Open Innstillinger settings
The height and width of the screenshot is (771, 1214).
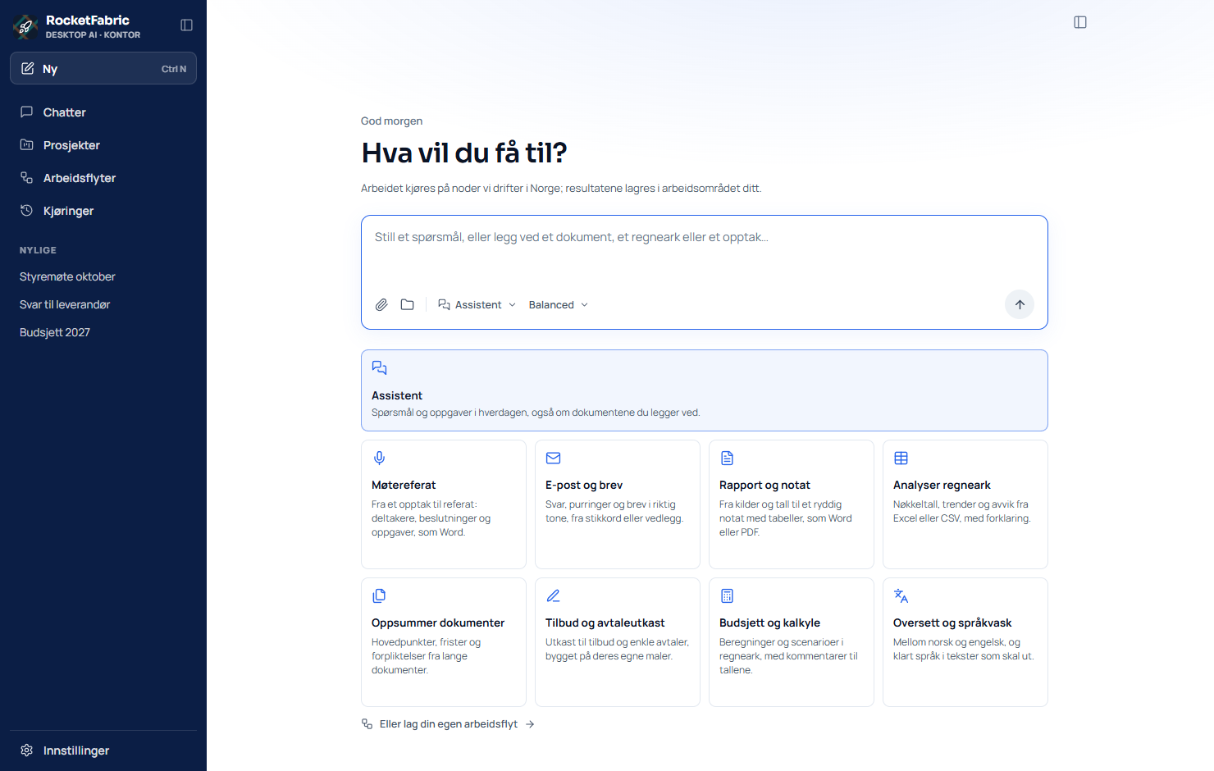(103, 750)
